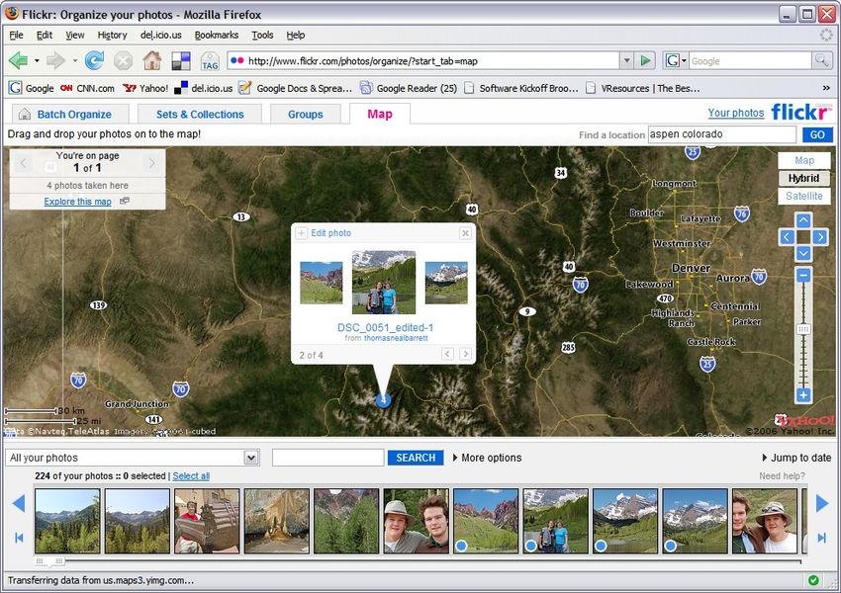Open the Back button history dropdown
841x593 pixels.
(x=37, y=60)
